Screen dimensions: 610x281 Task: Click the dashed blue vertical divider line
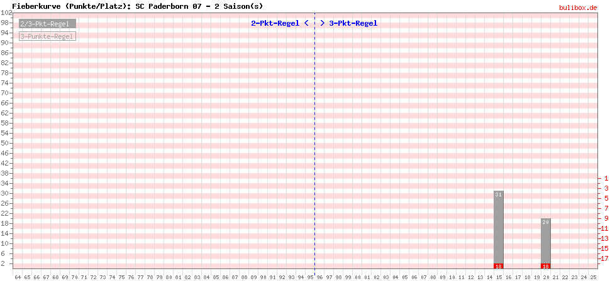coord(315,157)
